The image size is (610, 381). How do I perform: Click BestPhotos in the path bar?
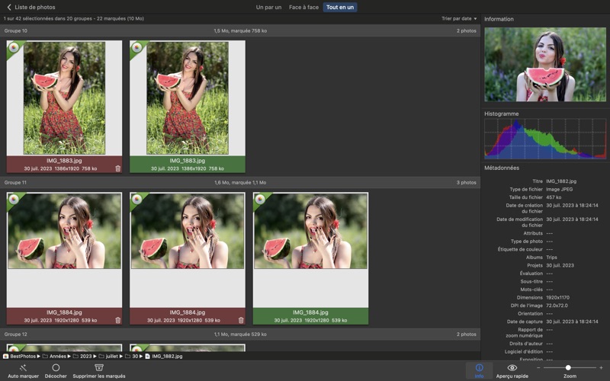point(23,356)
